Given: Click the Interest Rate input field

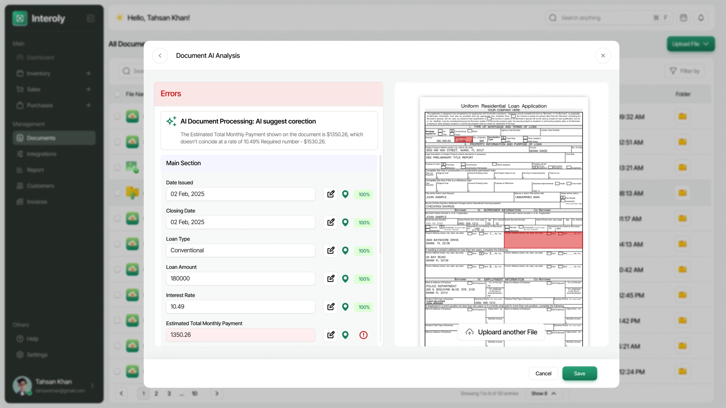Looking at the screenshot, I should (x=240, y=307).
